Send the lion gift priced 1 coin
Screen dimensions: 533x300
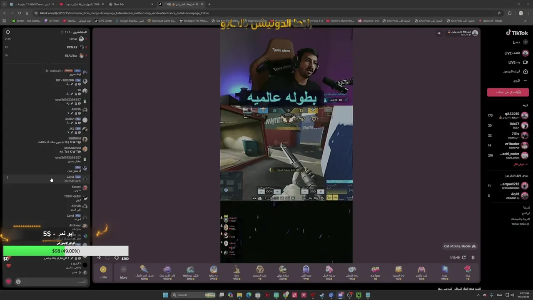(x=260, y=272)
